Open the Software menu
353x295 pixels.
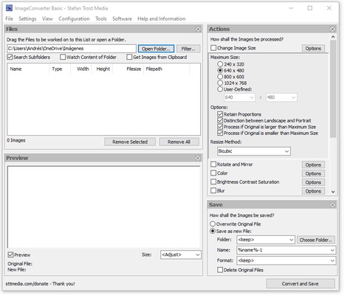tap(122, 18)
